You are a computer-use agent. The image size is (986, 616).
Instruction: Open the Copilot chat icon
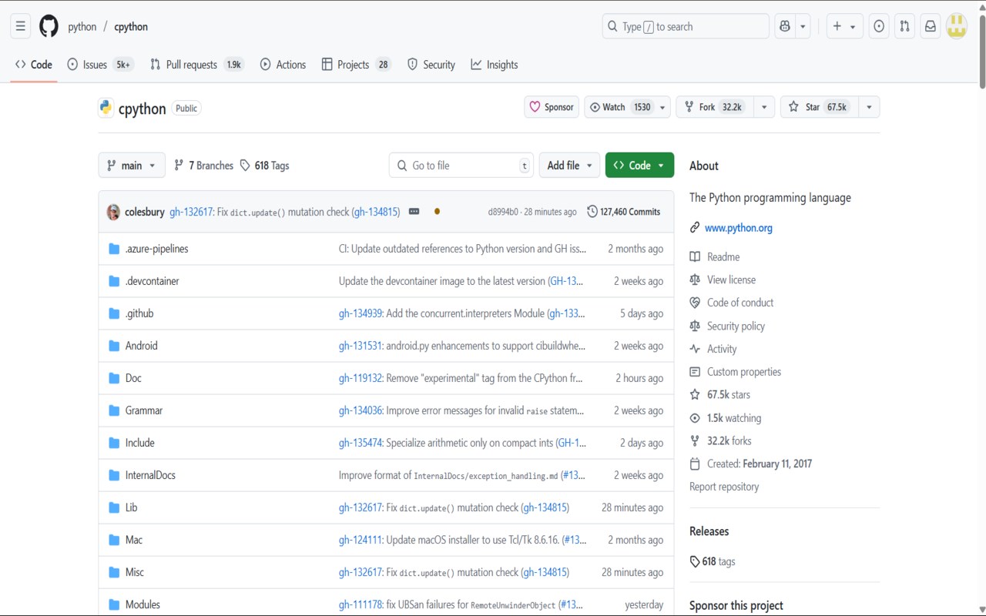click(x=785, y=26)
